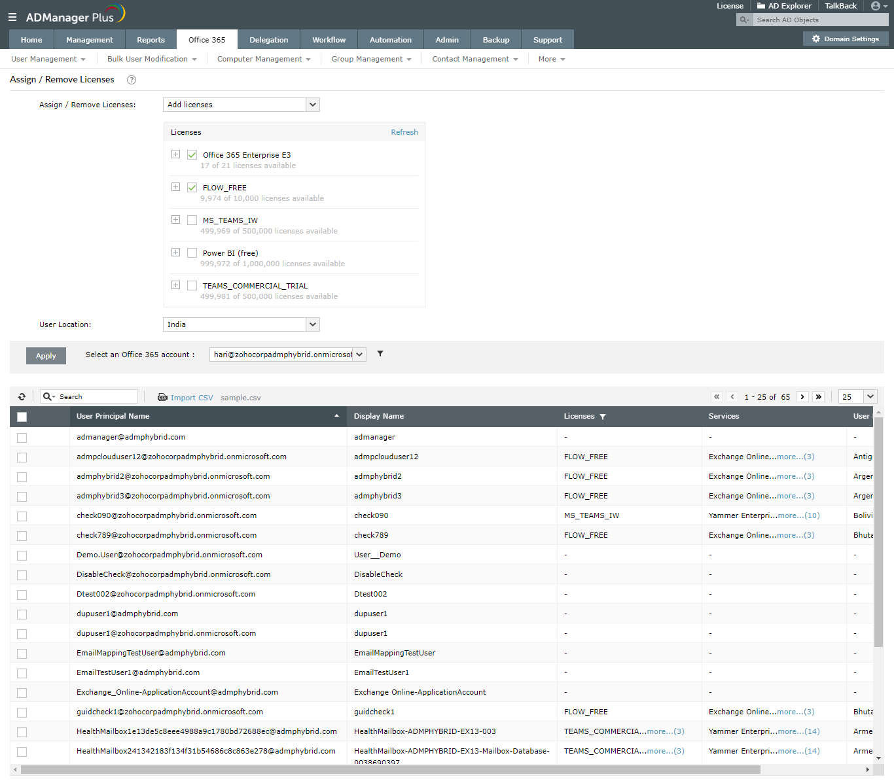
Task: Select all users via header checkbox
Action: pyautogui.click(x=22, y=417)
